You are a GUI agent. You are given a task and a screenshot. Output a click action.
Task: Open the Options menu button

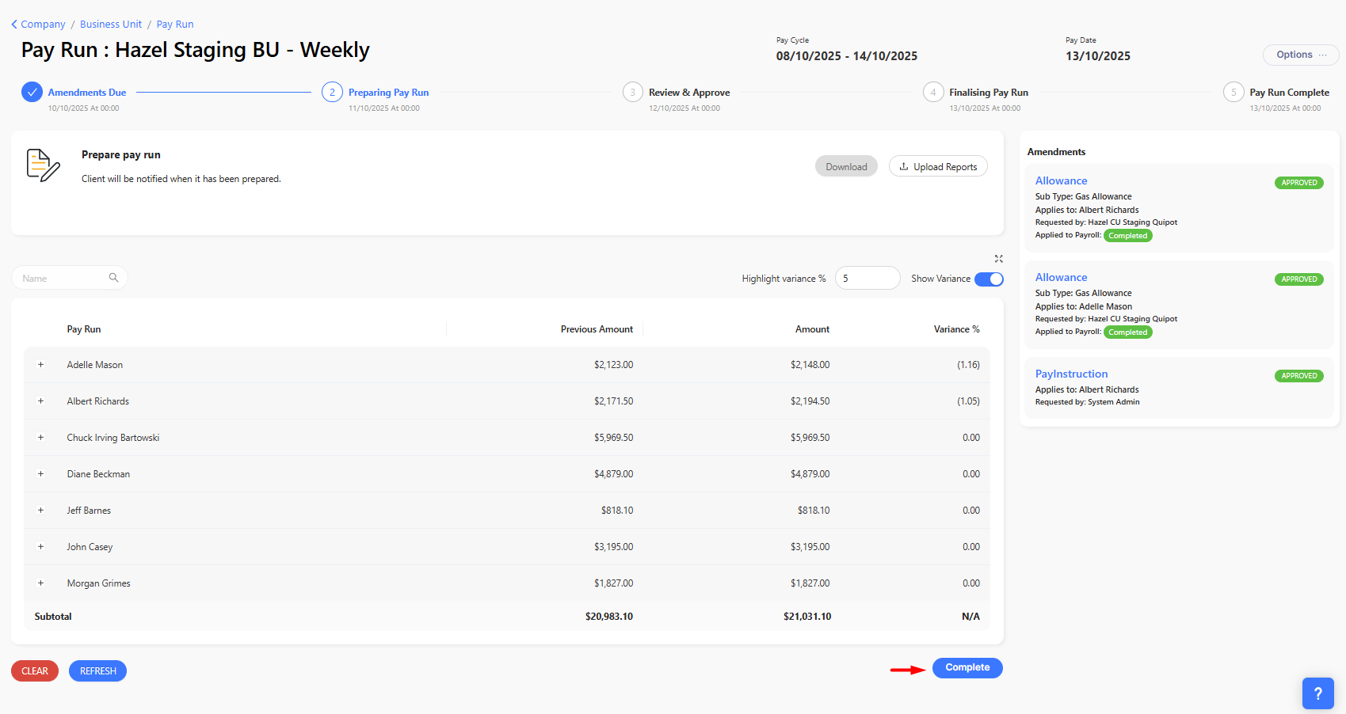[x=1301, y=55]
